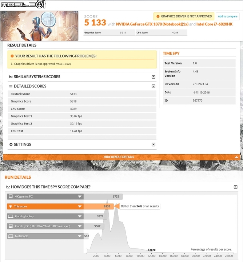Click the CPU Score 4 289 summary cell
This screenshot has height=262, width=243.
tap(161, 33)
